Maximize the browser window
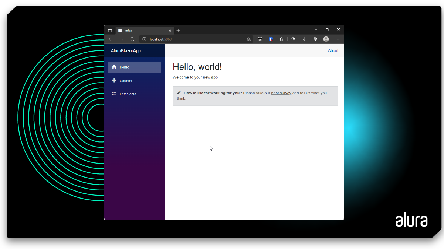Viewport: 444px width, 249px height. [x=327, y=29]
